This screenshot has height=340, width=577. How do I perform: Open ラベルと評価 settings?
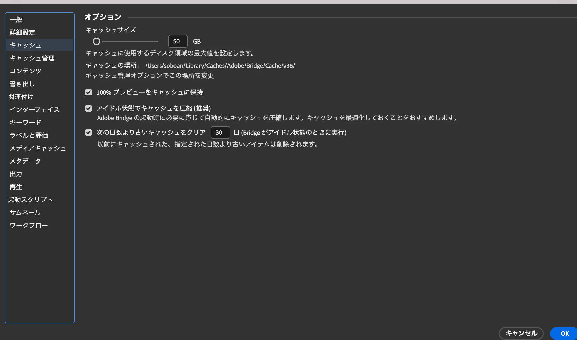click(x=29, y=135)
